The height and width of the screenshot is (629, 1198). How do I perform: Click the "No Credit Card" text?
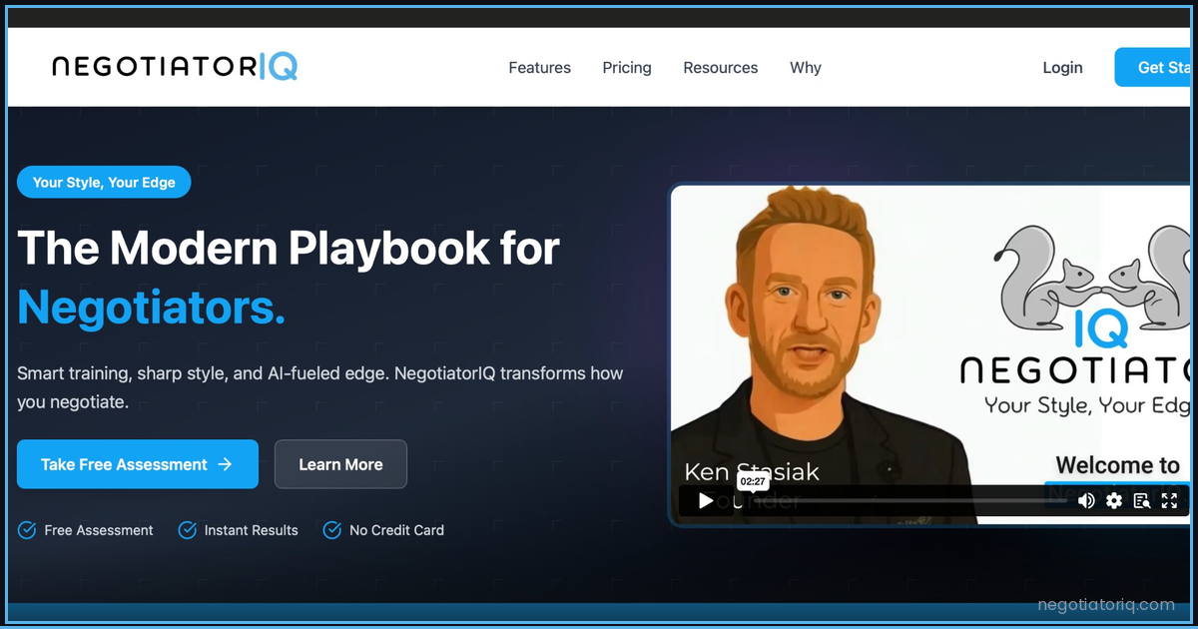pos(396,530)
